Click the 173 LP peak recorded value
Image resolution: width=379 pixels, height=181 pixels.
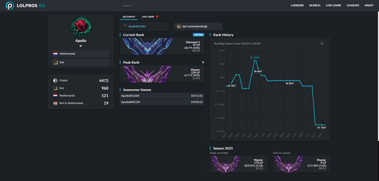[258, 163]
